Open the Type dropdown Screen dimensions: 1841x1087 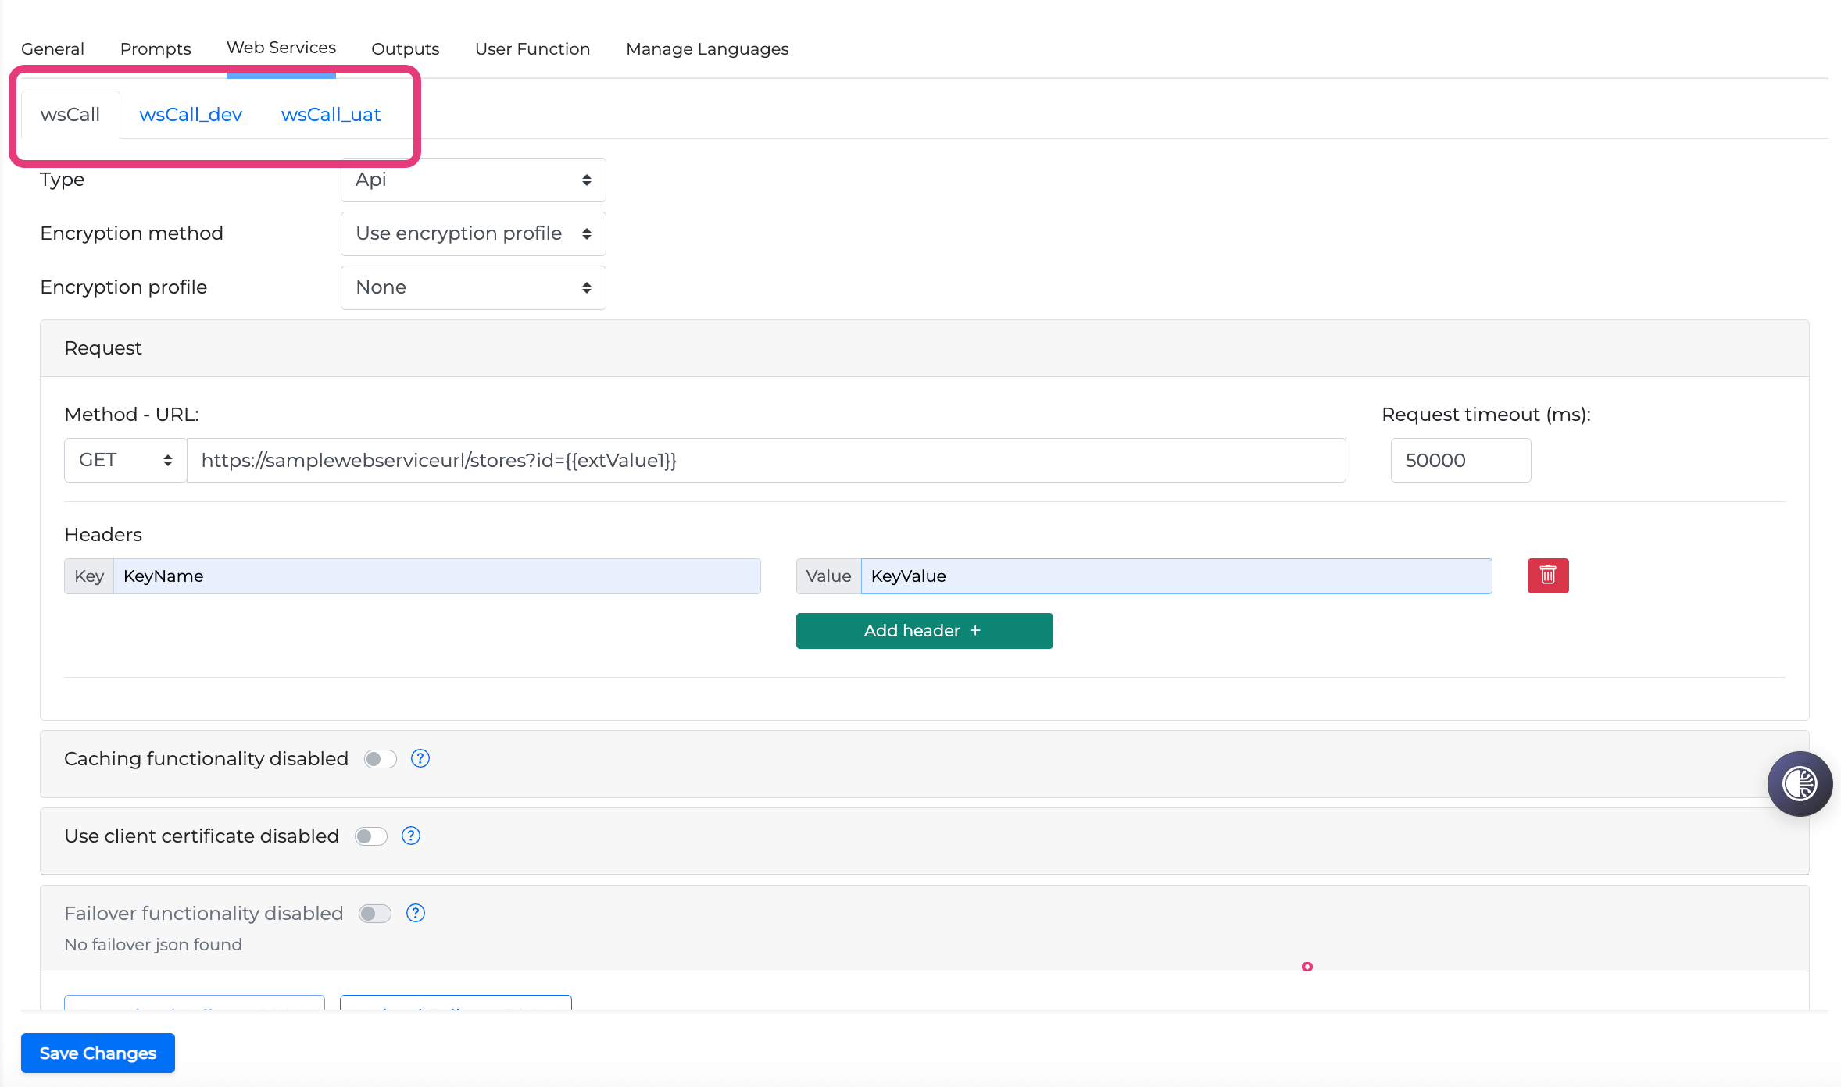click(473, 180)
